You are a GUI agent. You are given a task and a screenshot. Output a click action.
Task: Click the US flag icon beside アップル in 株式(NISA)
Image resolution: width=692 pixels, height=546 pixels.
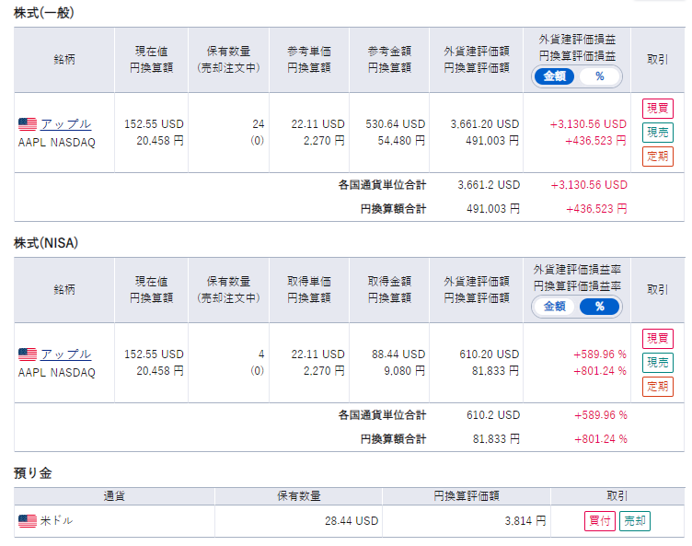(28, 354)
